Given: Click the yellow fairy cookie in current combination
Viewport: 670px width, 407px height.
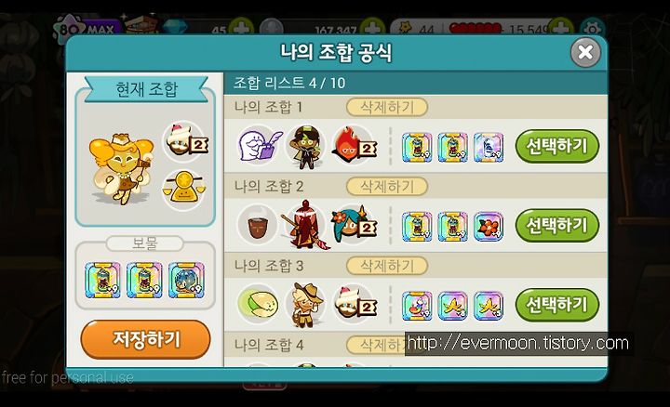Looking at the screenshot, I should point(121,169).
